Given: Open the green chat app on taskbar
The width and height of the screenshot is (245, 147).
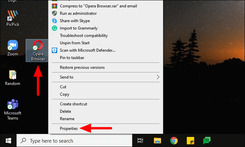Looking at the screenshot, I should point(207,140).
